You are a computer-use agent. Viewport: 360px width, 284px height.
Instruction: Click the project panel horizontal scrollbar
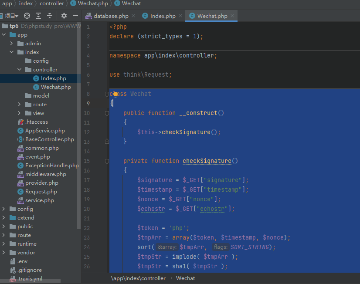[x=31, y=281]
